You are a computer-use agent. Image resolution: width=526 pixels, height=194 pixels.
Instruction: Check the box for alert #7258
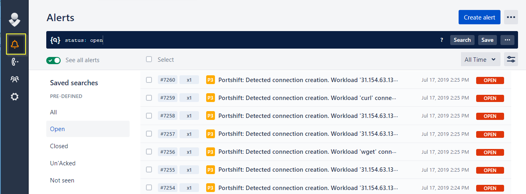(149, 116)
